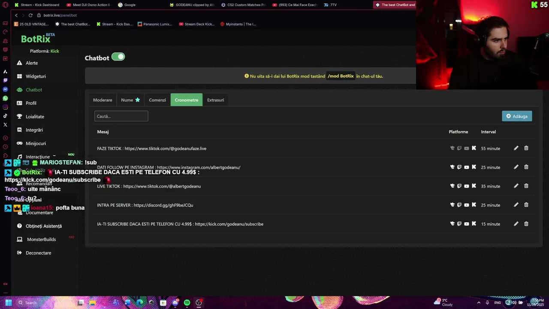Click the Caută search field

(121, 116)
